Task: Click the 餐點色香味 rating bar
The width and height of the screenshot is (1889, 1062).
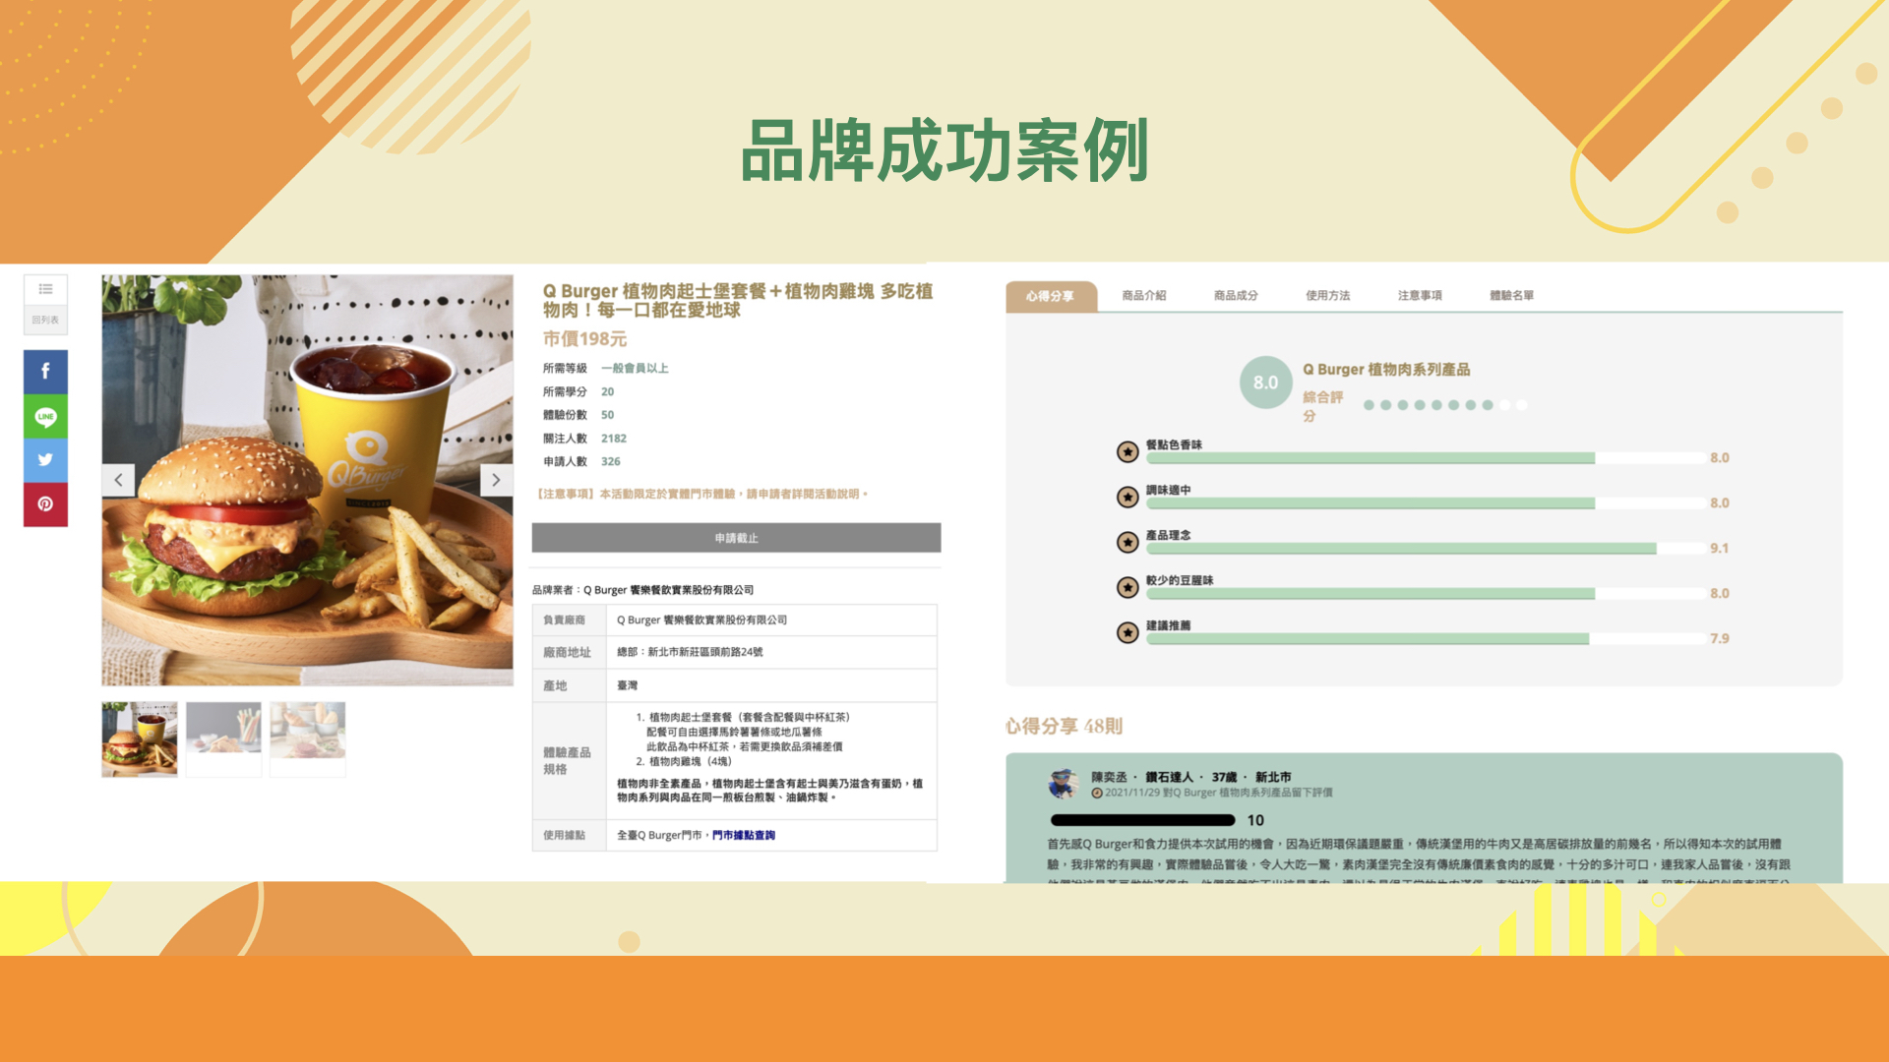Action: click(1426, 458)
